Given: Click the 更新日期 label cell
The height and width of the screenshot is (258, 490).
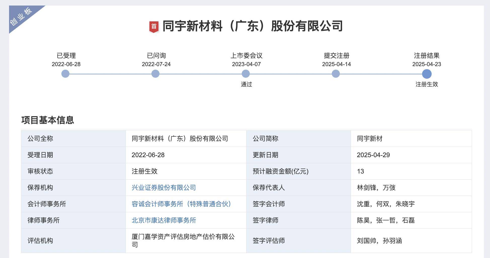Looking at the screenshot, I should coord(299,155).
